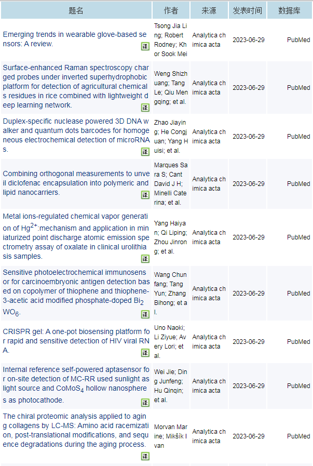This screenshot has width=313, height=466.
Task: Click translate icon for wearable glove-based sensors article
Action: pos(145,46)
